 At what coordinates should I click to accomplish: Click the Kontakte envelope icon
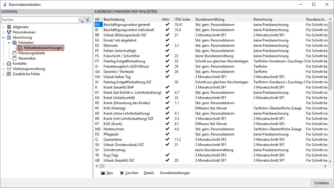point(9,64)
